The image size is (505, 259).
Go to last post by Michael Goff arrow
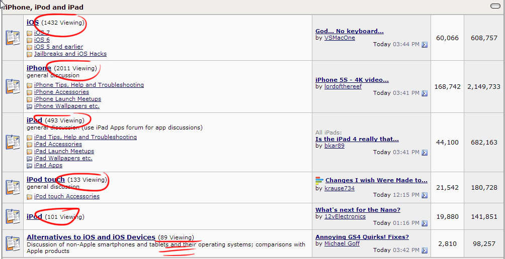click(x=425, y=250)
